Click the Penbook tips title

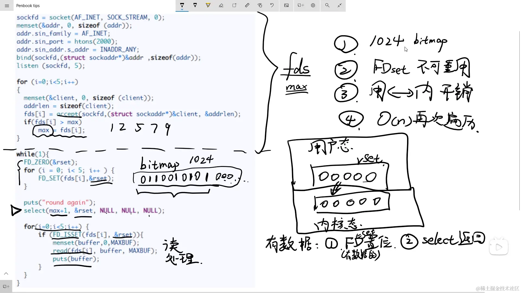(28, 5)
